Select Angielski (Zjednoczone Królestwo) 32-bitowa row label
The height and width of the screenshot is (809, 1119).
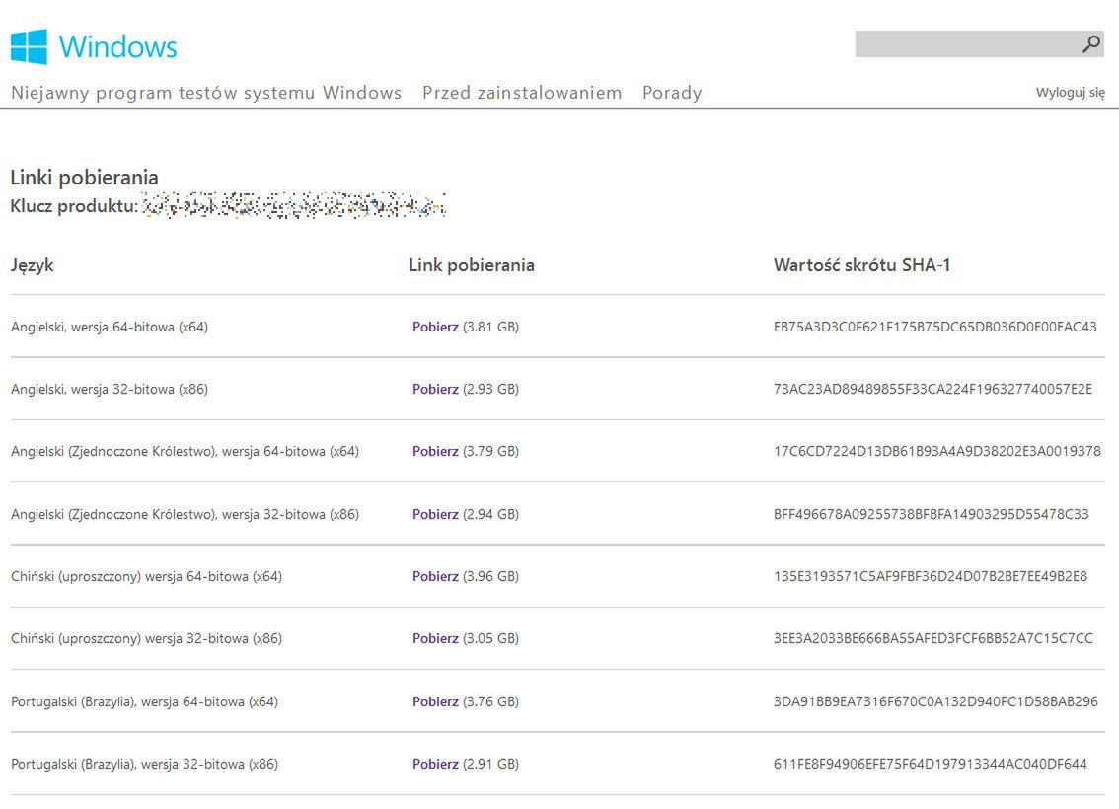[x=185, y=514]
